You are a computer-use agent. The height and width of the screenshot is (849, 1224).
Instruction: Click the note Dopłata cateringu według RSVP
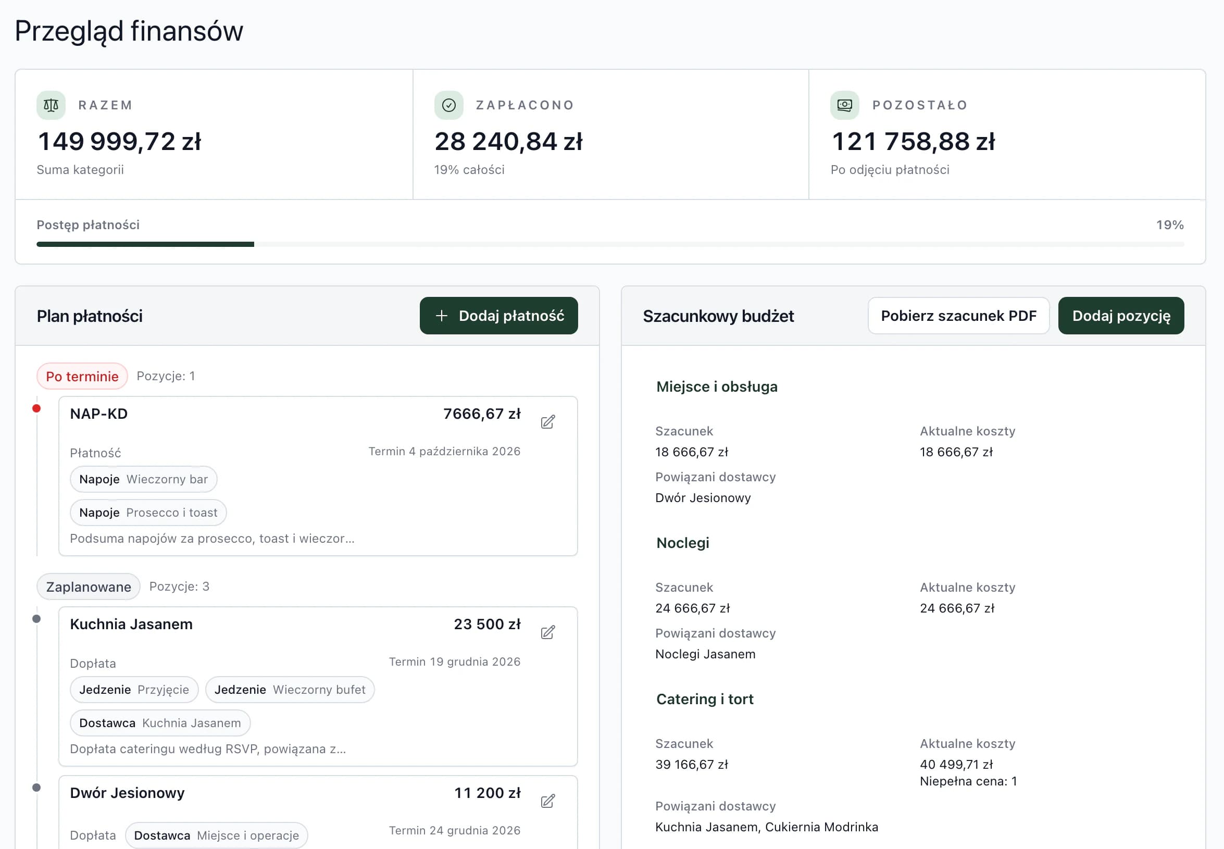point(208,749)
